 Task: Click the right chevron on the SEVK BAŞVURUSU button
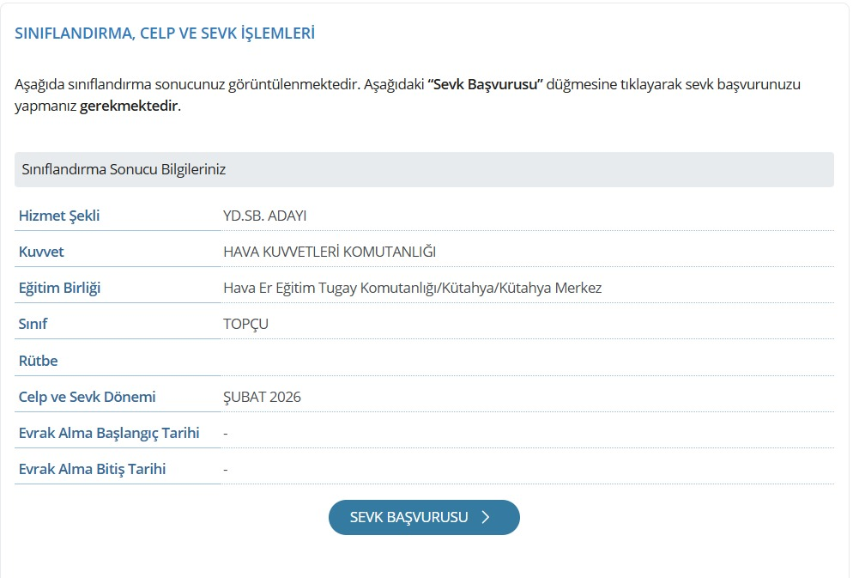[x=486, y=517]
